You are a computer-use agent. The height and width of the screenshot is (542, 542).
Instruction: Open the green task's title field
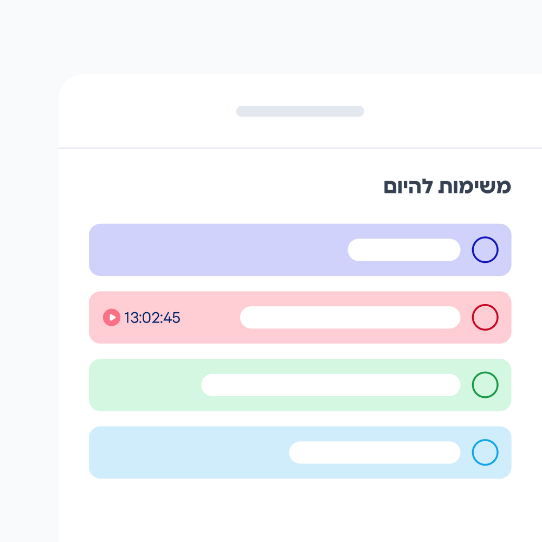[x=331, y=385]
